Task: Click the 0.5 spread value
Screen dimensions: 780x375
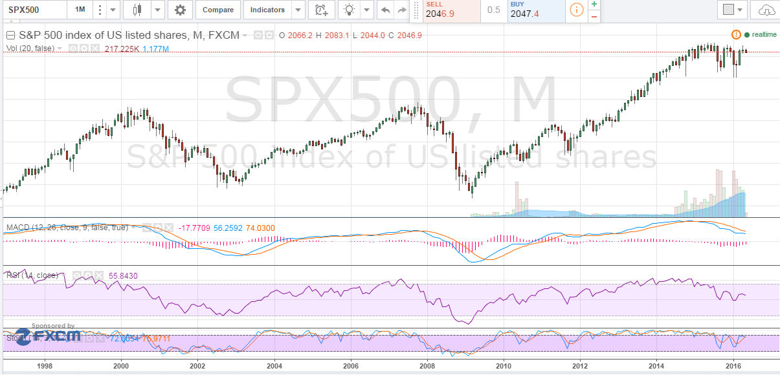Action: (494, 10)
